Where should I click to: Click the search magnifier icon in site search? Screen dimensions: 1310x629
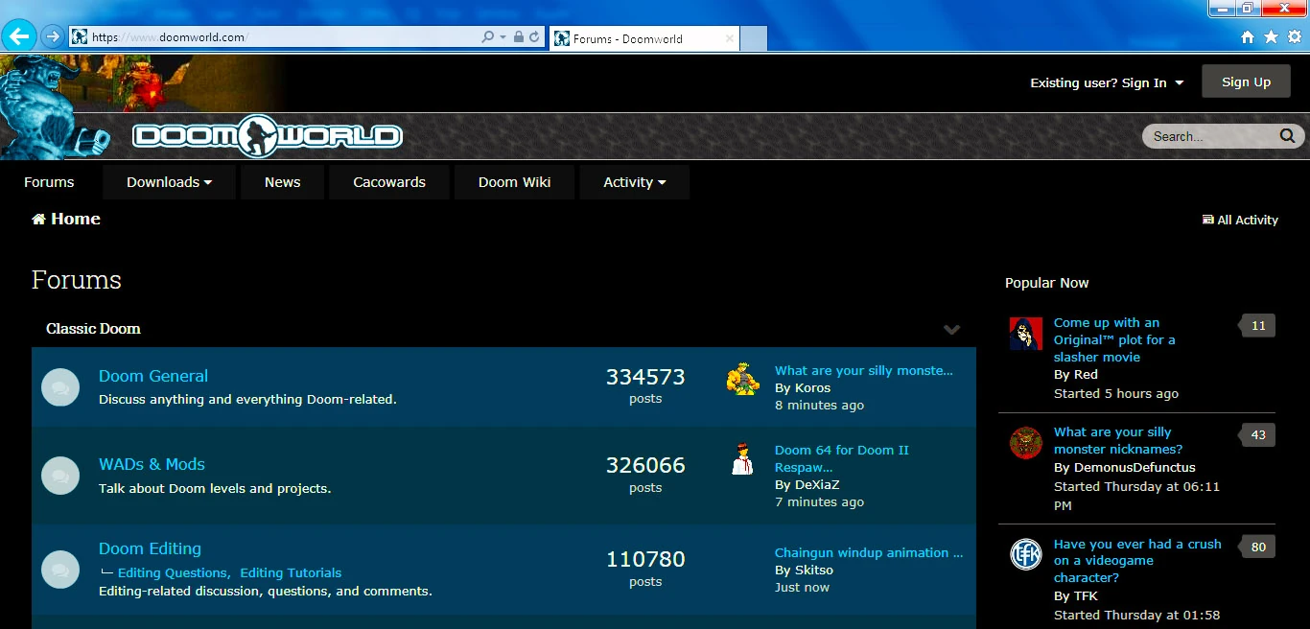(x=1287, y=136)
